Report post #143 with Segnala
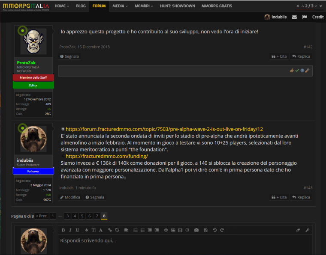Image resolution: width=326 pixels, height=255 pixels. tap(95, 197)
